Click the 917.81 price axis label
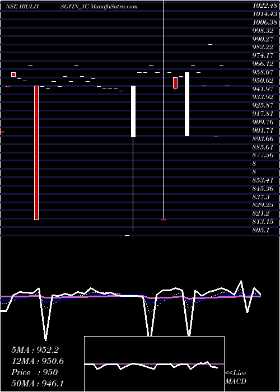Image resolution: width=280 pixels, height=392 pixels. tap(263, 114)
